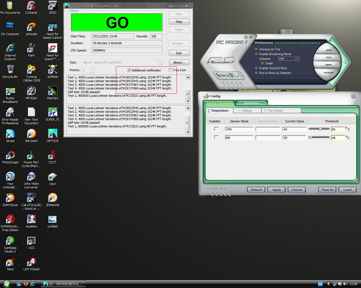Click the Show Desktop quick launch icon
This screenshot has height=288, width=361.
(19, 284)
